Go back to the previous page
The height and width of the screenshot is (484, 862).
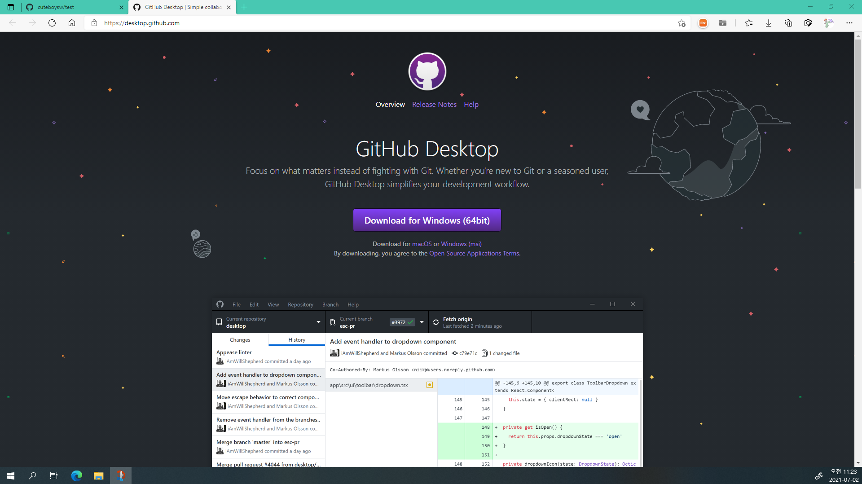click(13, 23)
